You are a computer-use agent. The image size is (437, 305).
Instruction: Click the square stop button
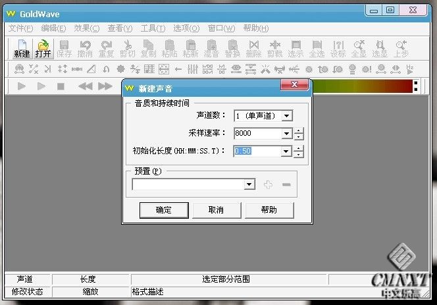coord(61,86)
